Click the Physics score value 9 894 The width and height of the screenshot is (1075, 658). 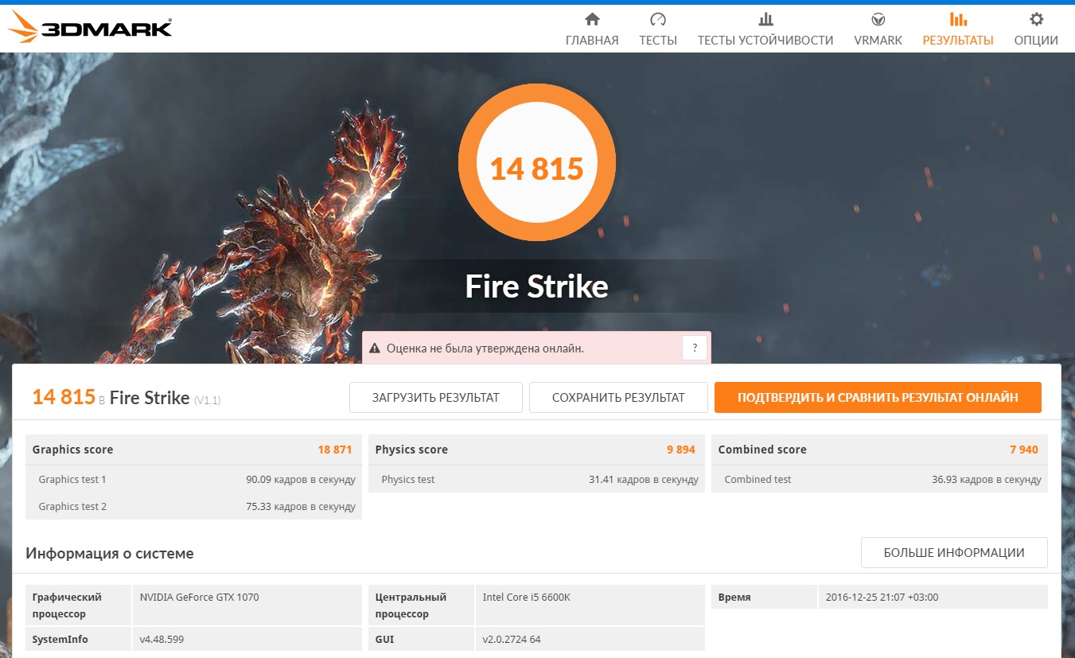coord(681,450)
